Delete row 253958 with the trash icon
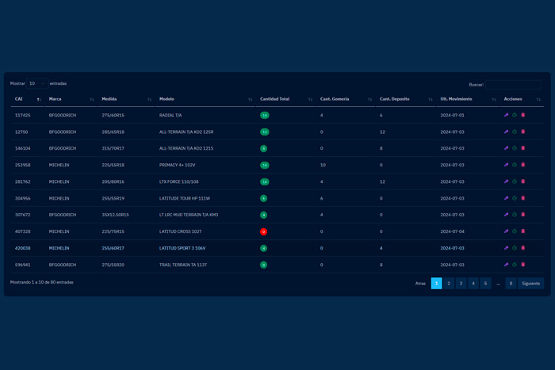This screenshot has height=370, width=555. click(x=522, y=165)
